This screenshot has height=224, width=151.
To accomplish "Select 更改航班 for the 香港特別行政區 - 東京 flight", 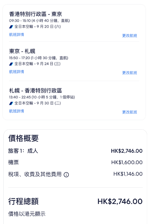I will tap(129, 36).
